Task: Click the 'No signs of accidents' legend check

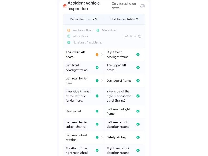Action: click(x=69, y=42)
